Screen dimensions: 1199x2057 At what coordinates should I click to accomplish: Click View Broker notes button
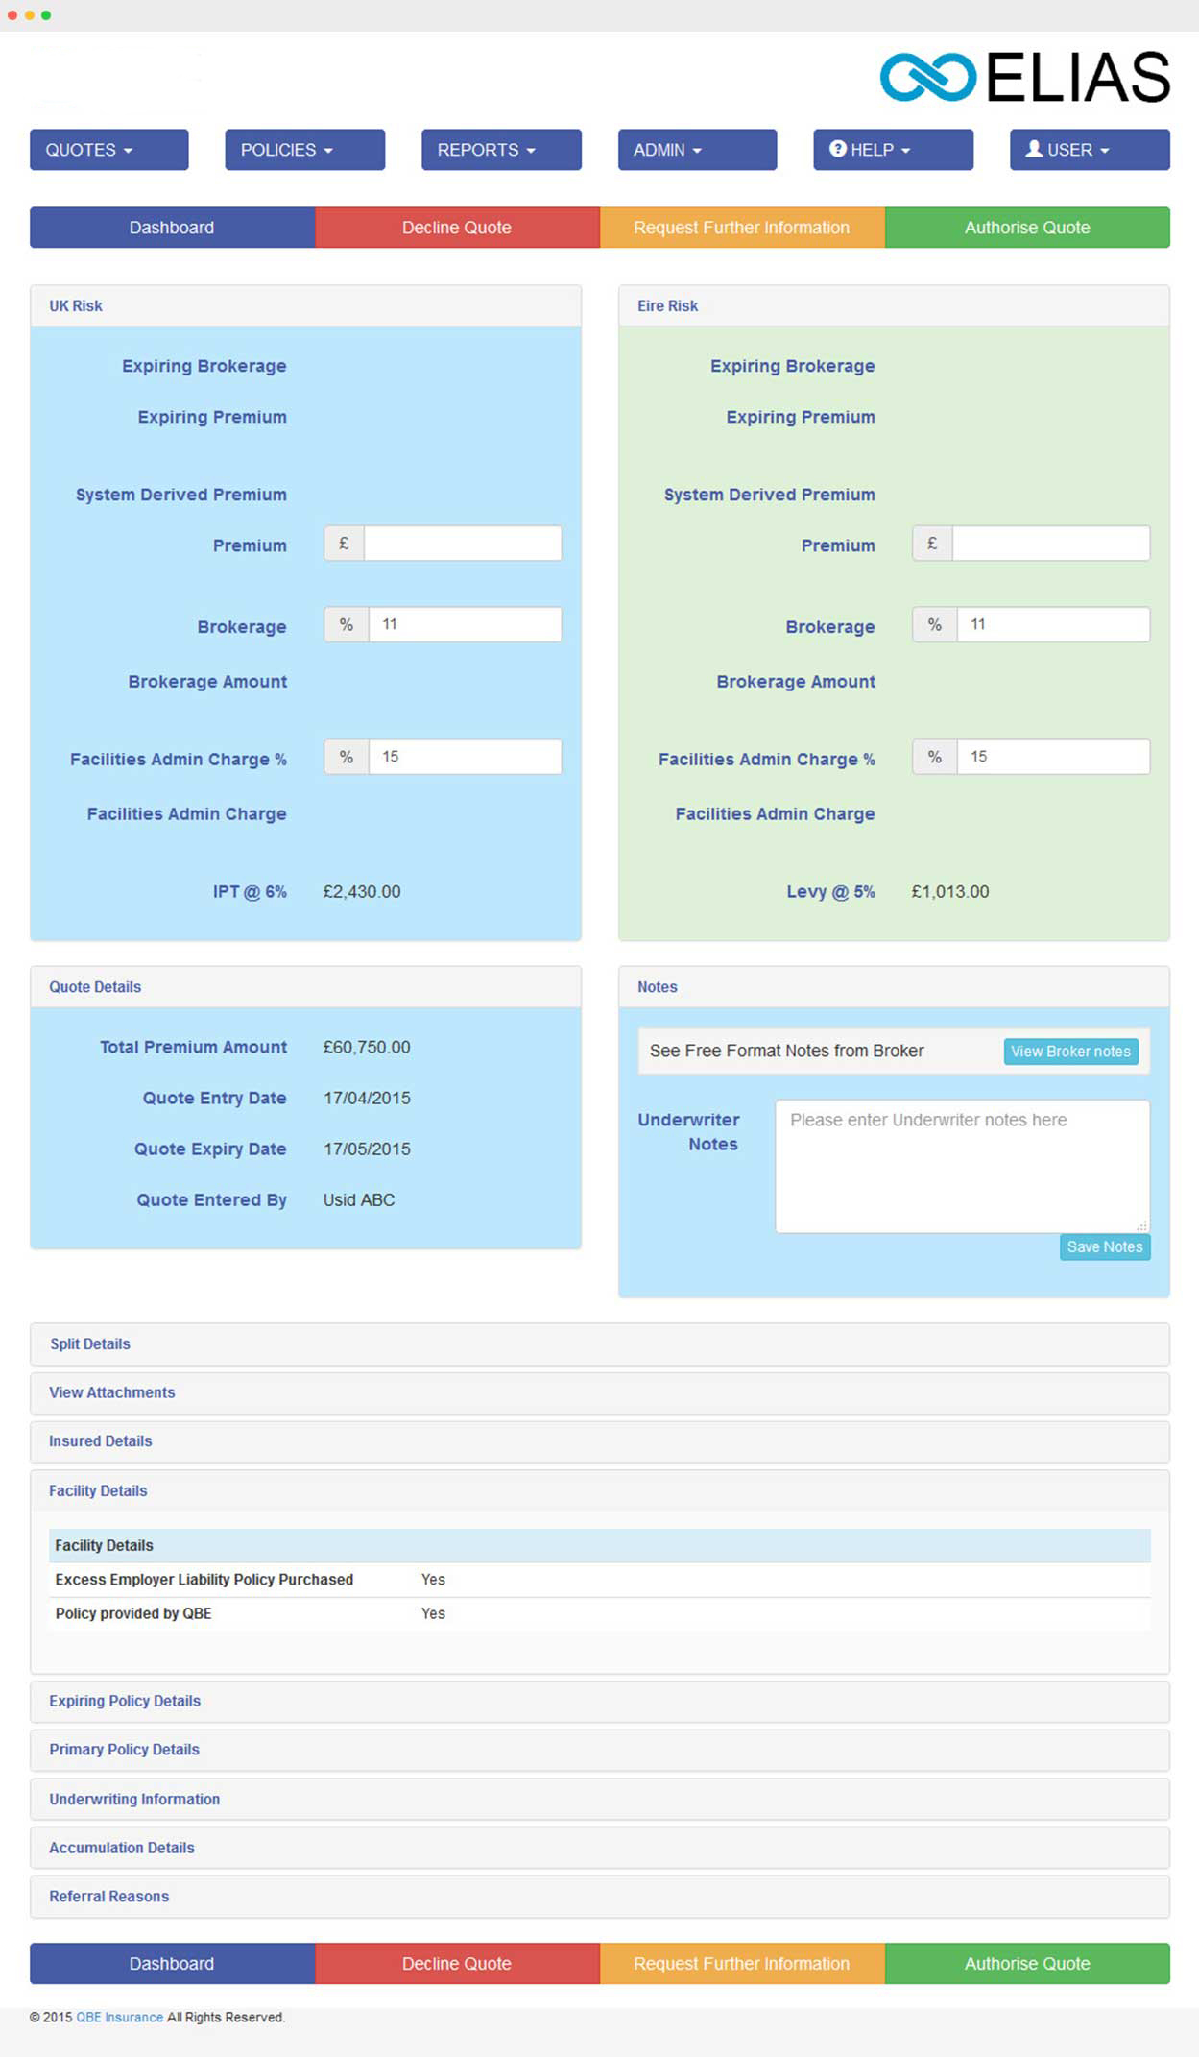(1070, 1052)
